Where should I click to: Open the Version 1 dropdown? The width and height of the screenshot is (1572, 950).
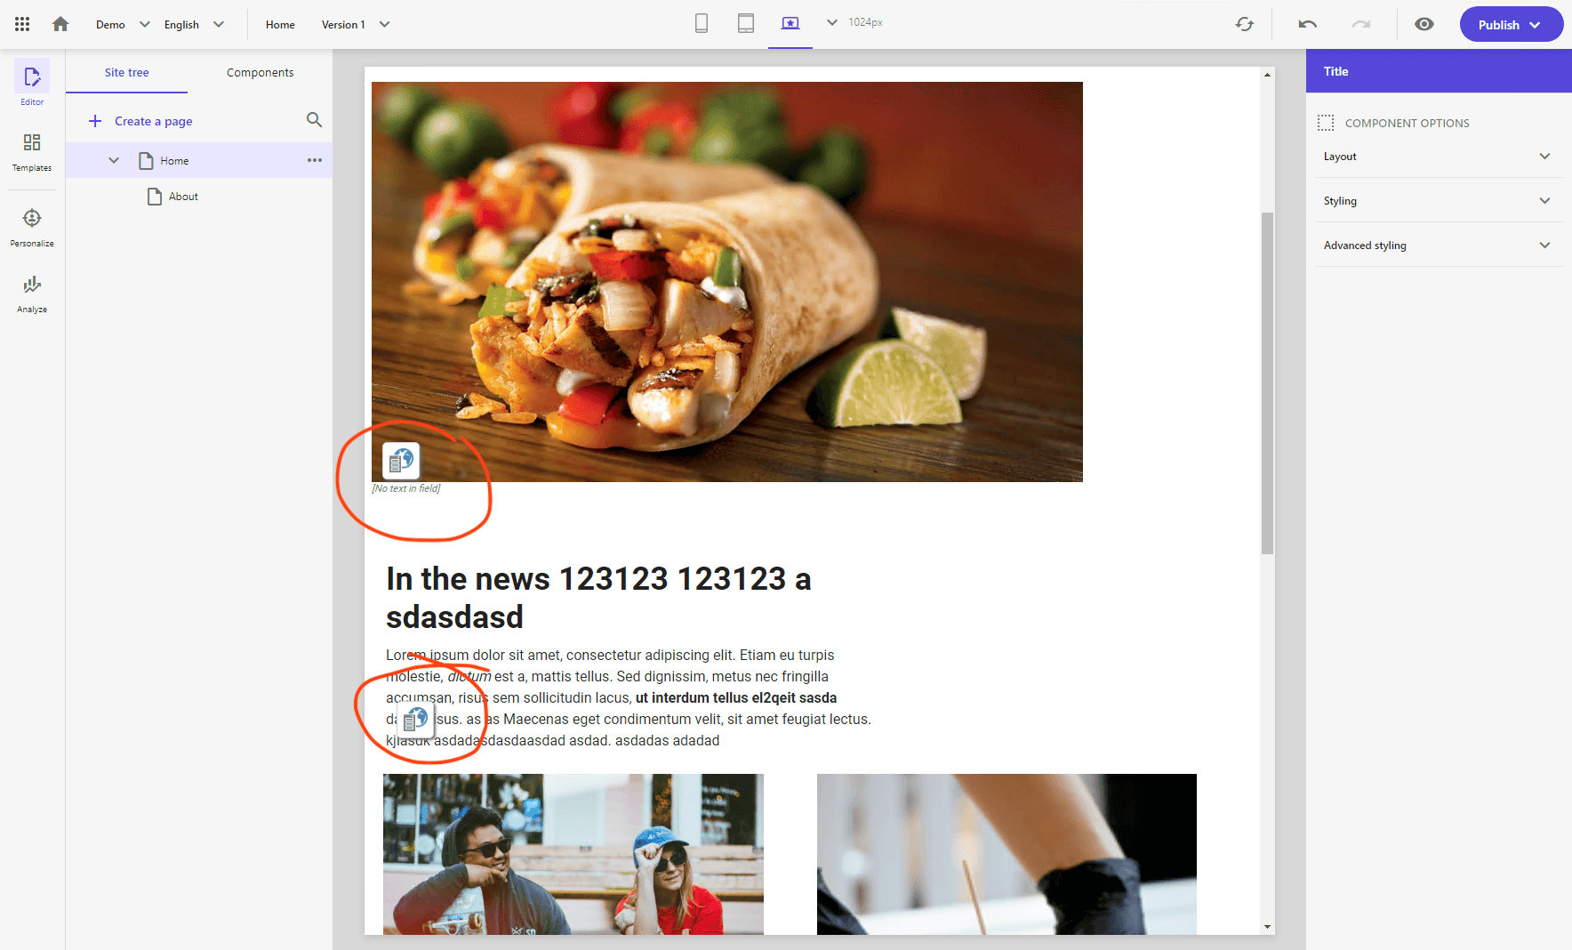point(355,25)
